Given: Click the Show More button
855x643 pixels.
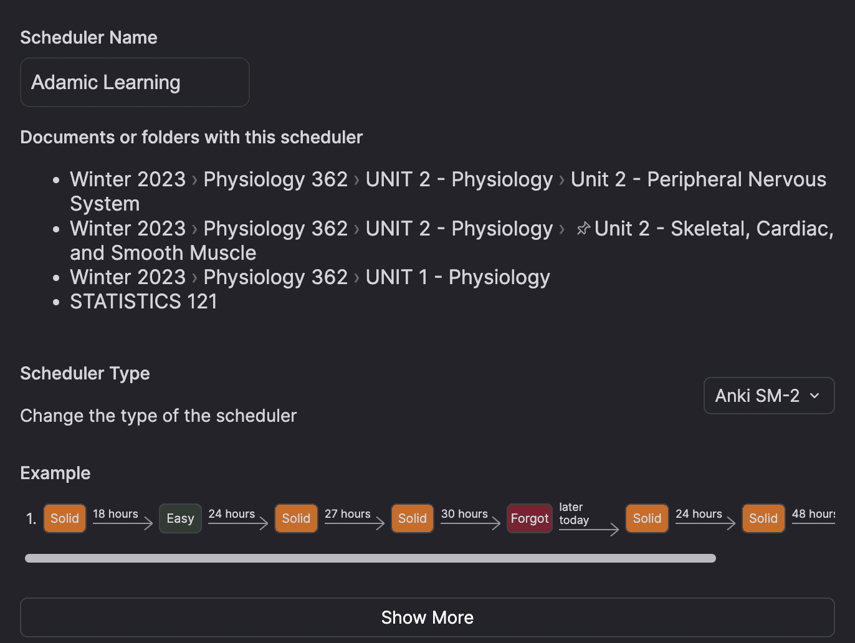Looking at the screenshot, I should (427, 617).
